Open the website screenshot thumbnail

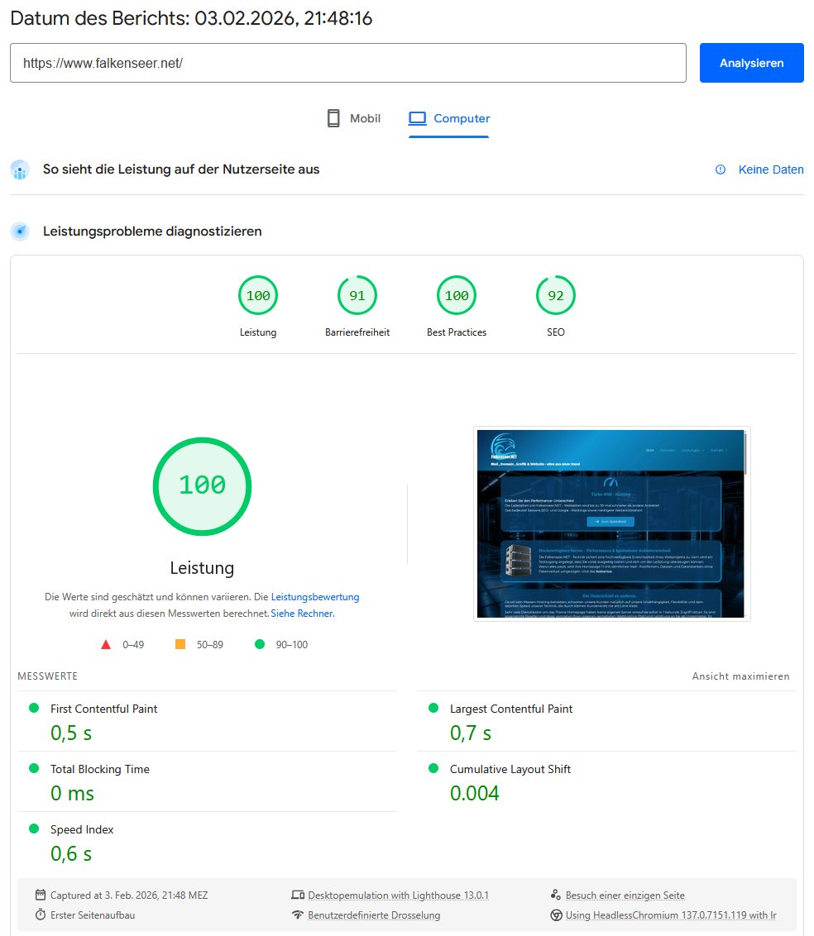pyautogui.click(x=612, y=523)
